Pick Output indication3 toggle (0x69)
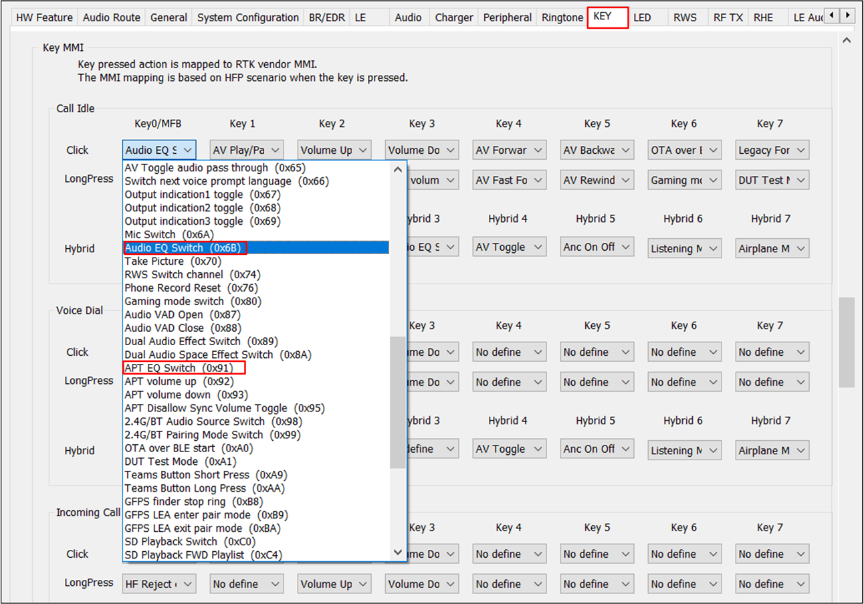Screen dimensions: 864x604 [256, 221]
